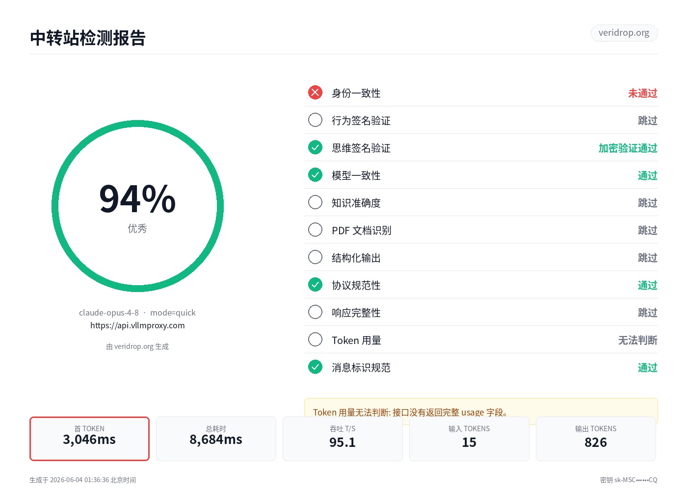The width and height of the screenshot is (687, 490).
Task: Click the 加密验证通过 status text
Action: tap(628, 148)
